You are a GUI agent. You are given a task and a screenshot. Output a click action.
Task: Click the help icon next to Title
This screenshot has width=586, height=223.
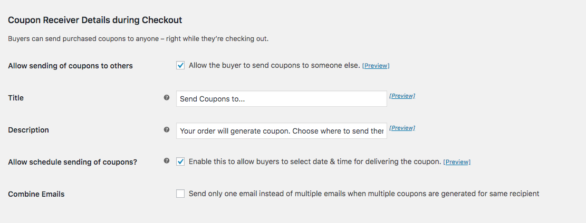click(x=167, y=98)
